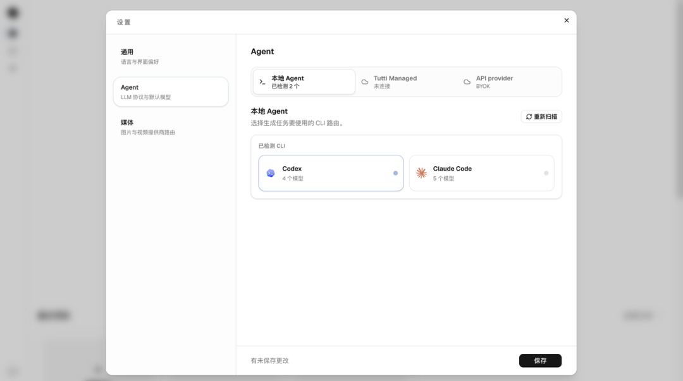Click the top blurred sidebar icon

pyautogui.click(x=13, y=13)
